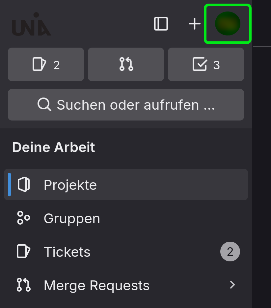Open Tickets from the sidebar
This screenshot has height=308, width=271.
[67, 252]
